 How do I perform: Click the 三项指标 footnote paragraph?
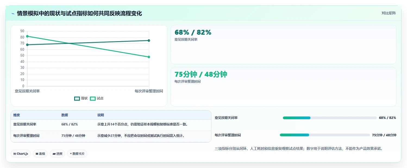pos(299,148)
